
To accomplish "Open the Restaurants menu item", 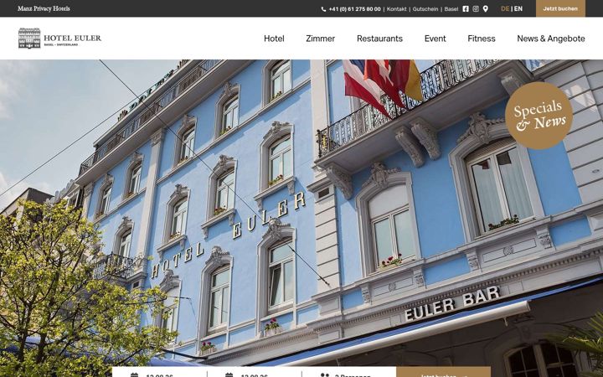I will tap(379, 39).
